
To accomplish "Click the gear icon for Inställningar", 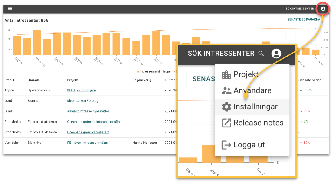I will 226,107.
